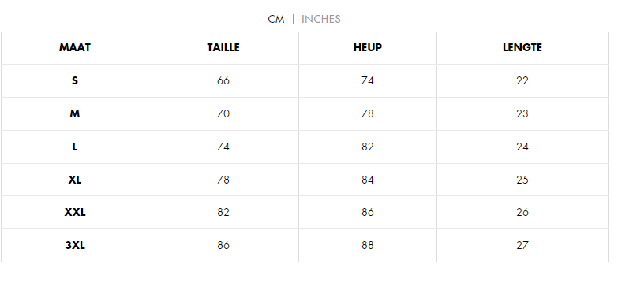This screenshot has height=286, width=618.
Task: Click the HEUP column header
Action: click(367, 47)
